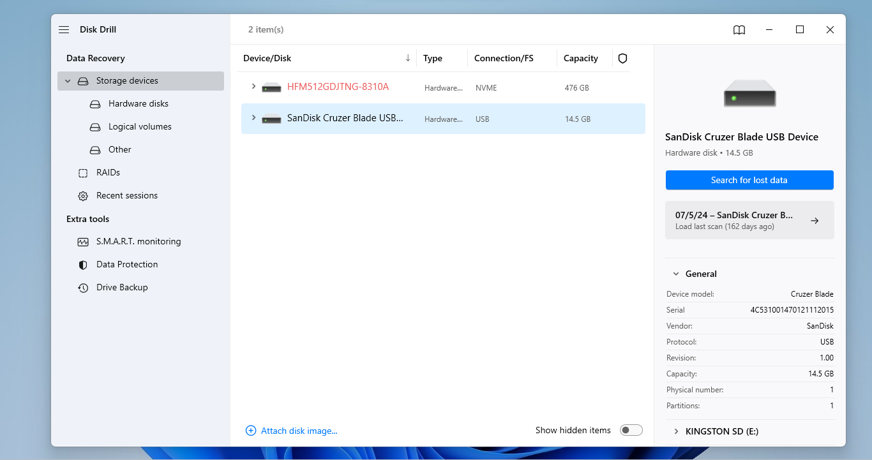Click the USB connection cell in list
The image size is (872, 460).
coord(483,119)
